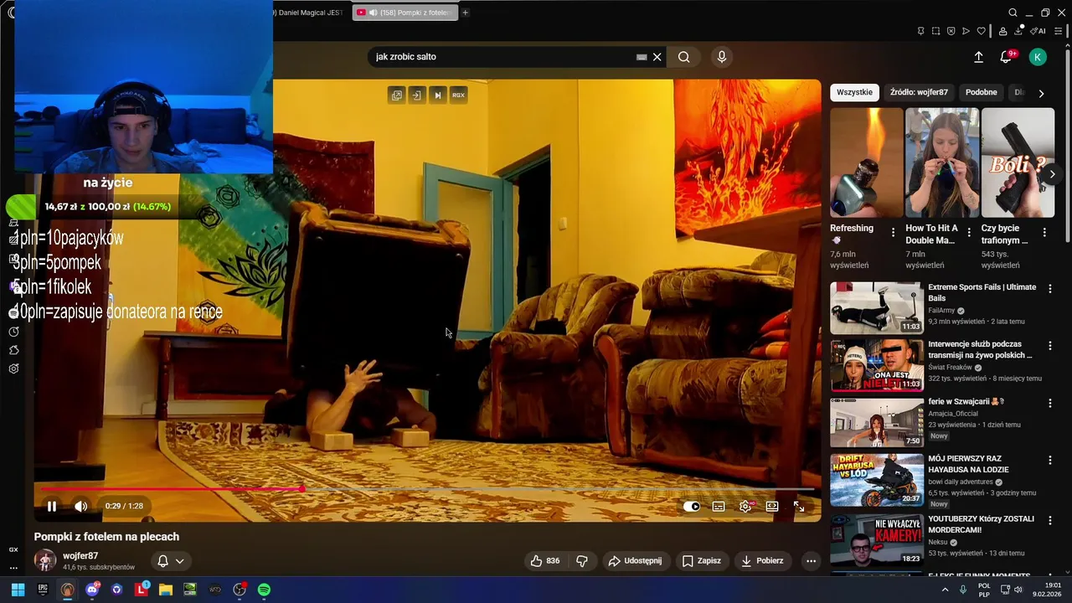Open more actions ellipsis under video
Viewport: 1072px width, 603px height.
click(x=811, y=561)
